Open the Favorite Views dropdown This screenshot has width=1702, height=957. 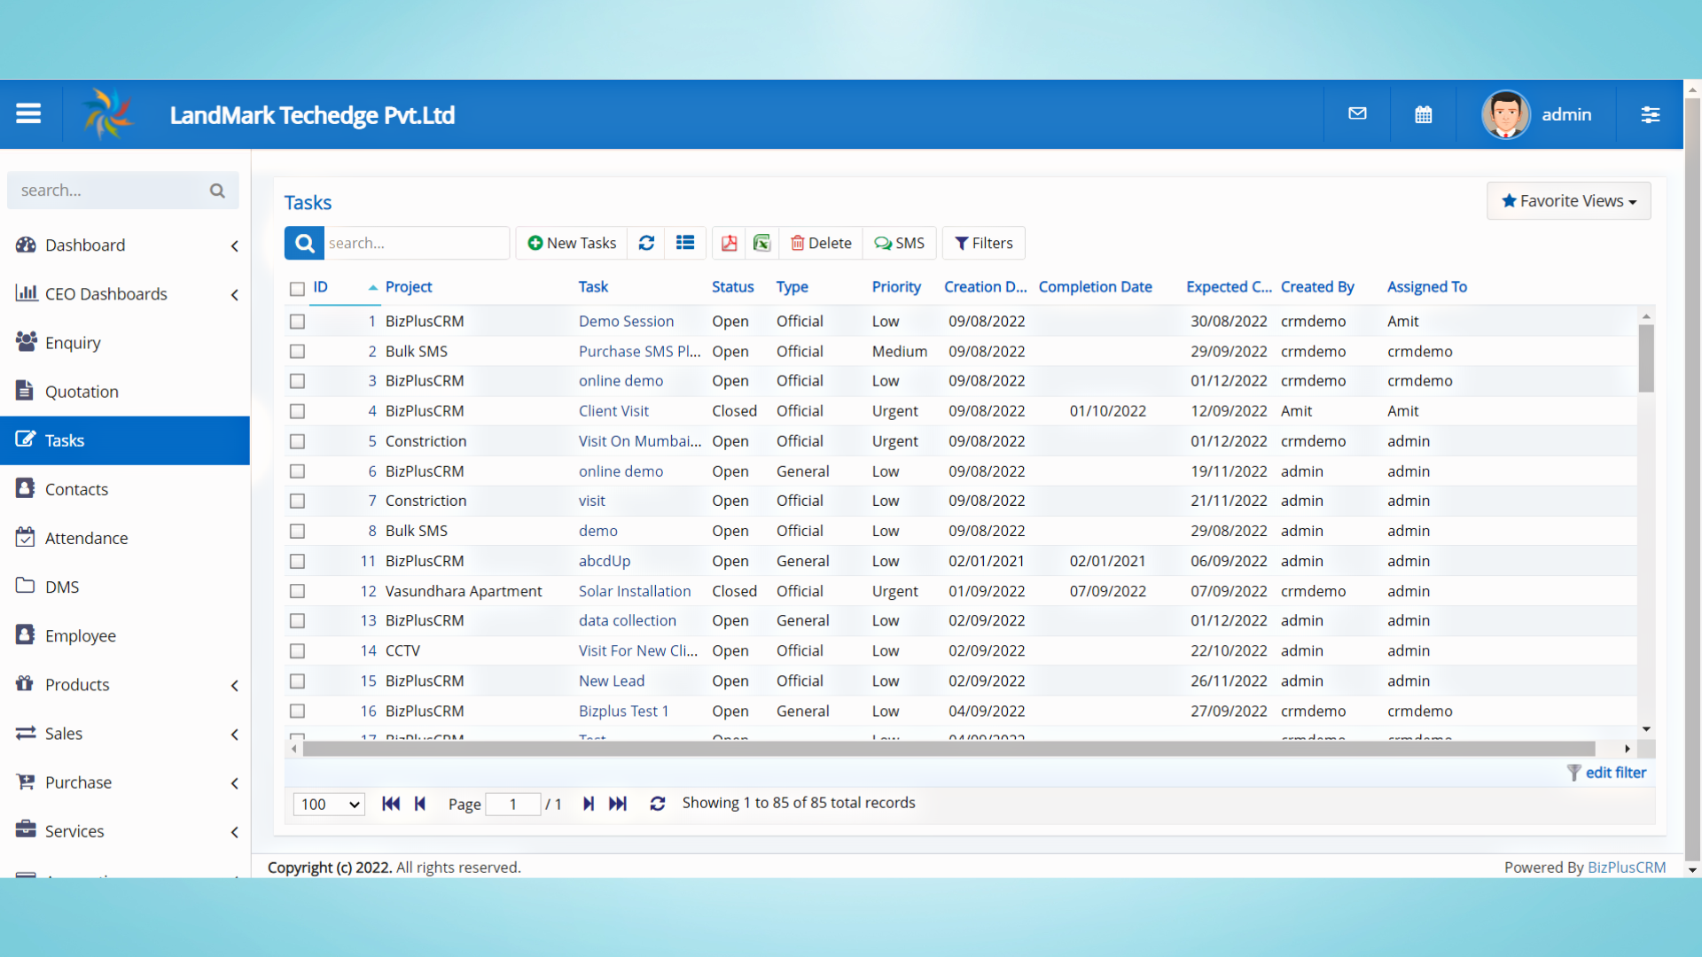point(1568,200)
